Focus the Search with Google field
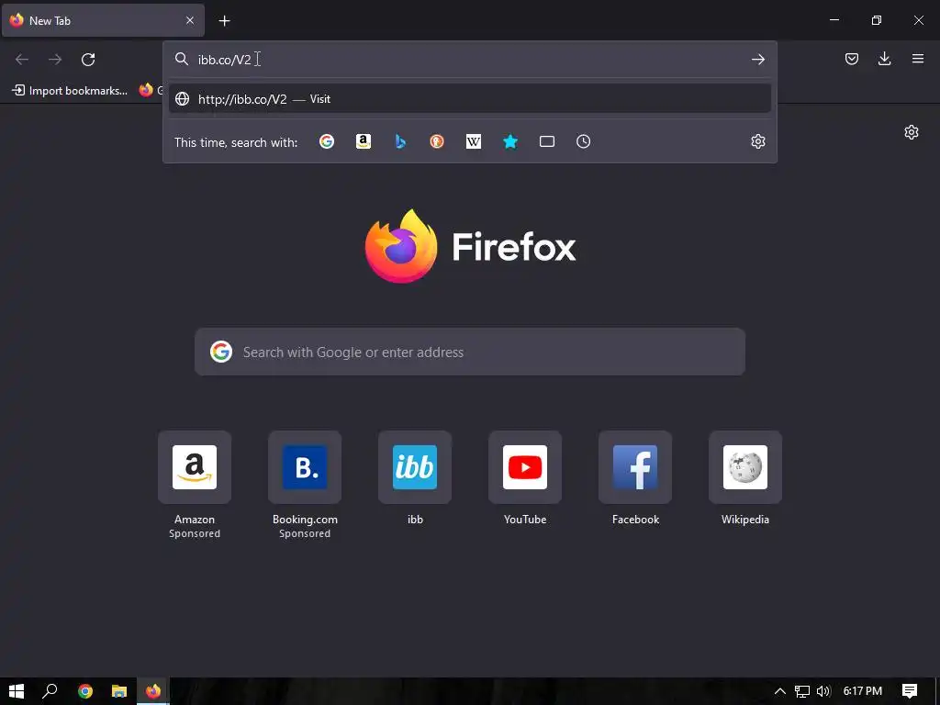This screenshot has height=705, width=940. click(x=470, y=352)
